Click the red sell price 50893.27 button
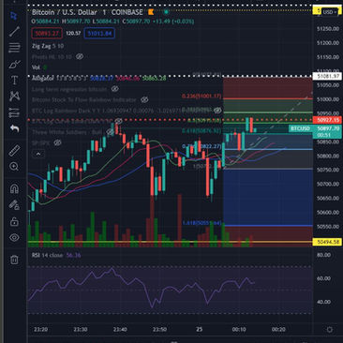 [x=47, y=34]
